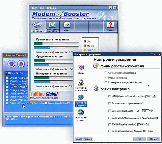Open Справка help icon in Modem Booster

pos(110,27)
